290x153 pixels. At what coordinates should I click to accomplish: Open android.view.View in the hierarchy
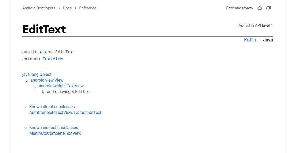(x=47, y=80)
